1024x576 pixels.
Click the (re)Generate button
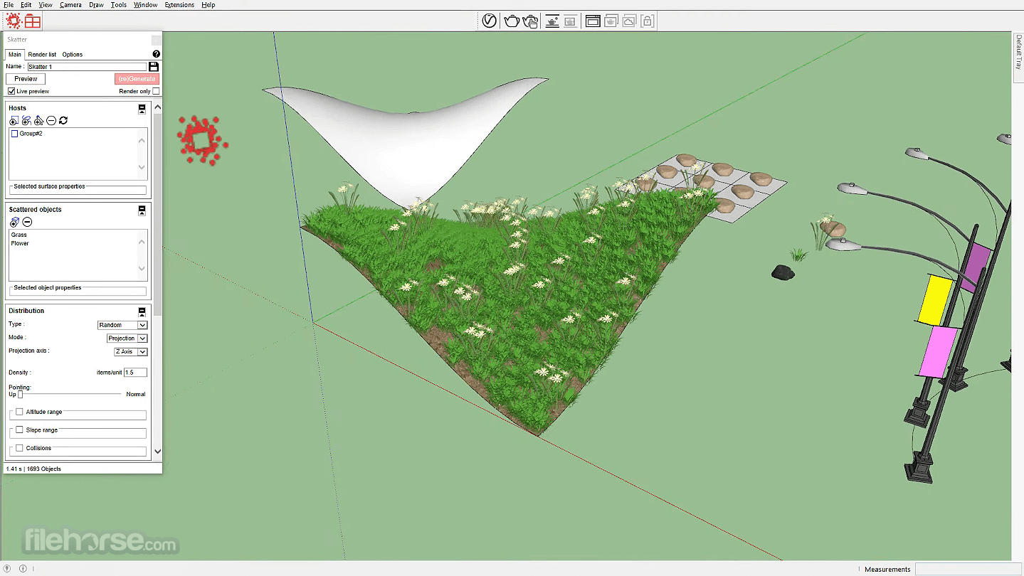coord(137,79)
